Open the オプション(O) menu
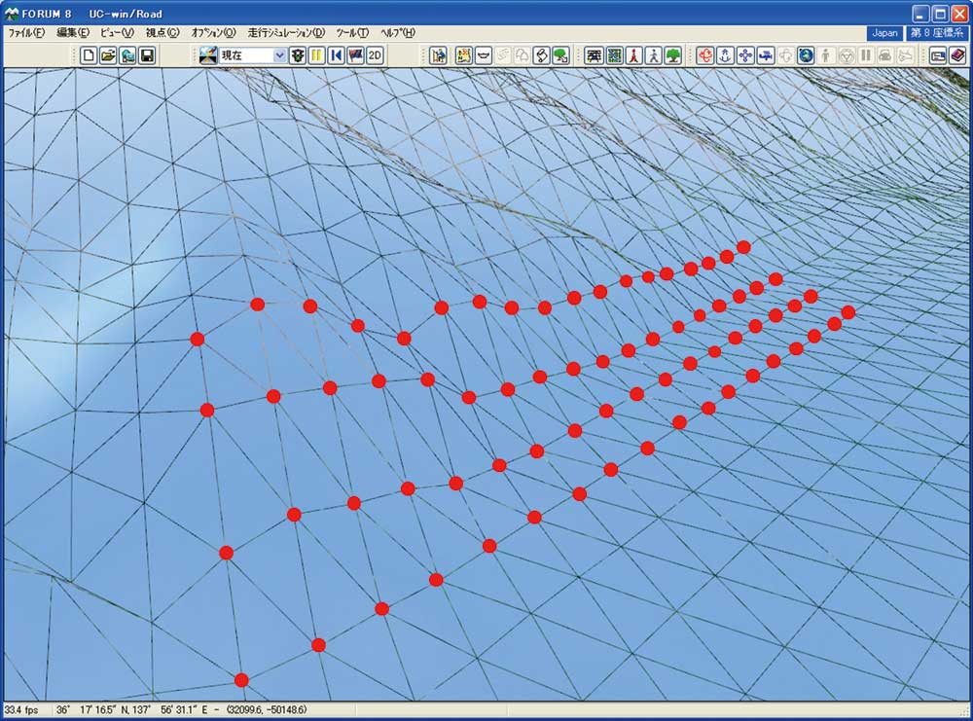 pyautogui.click(x=213, y=33)
